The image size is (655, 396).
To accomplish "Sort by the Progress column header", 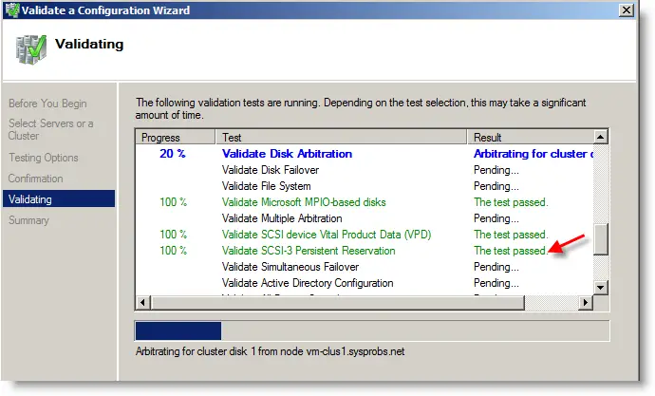I will tap(175, 137).
